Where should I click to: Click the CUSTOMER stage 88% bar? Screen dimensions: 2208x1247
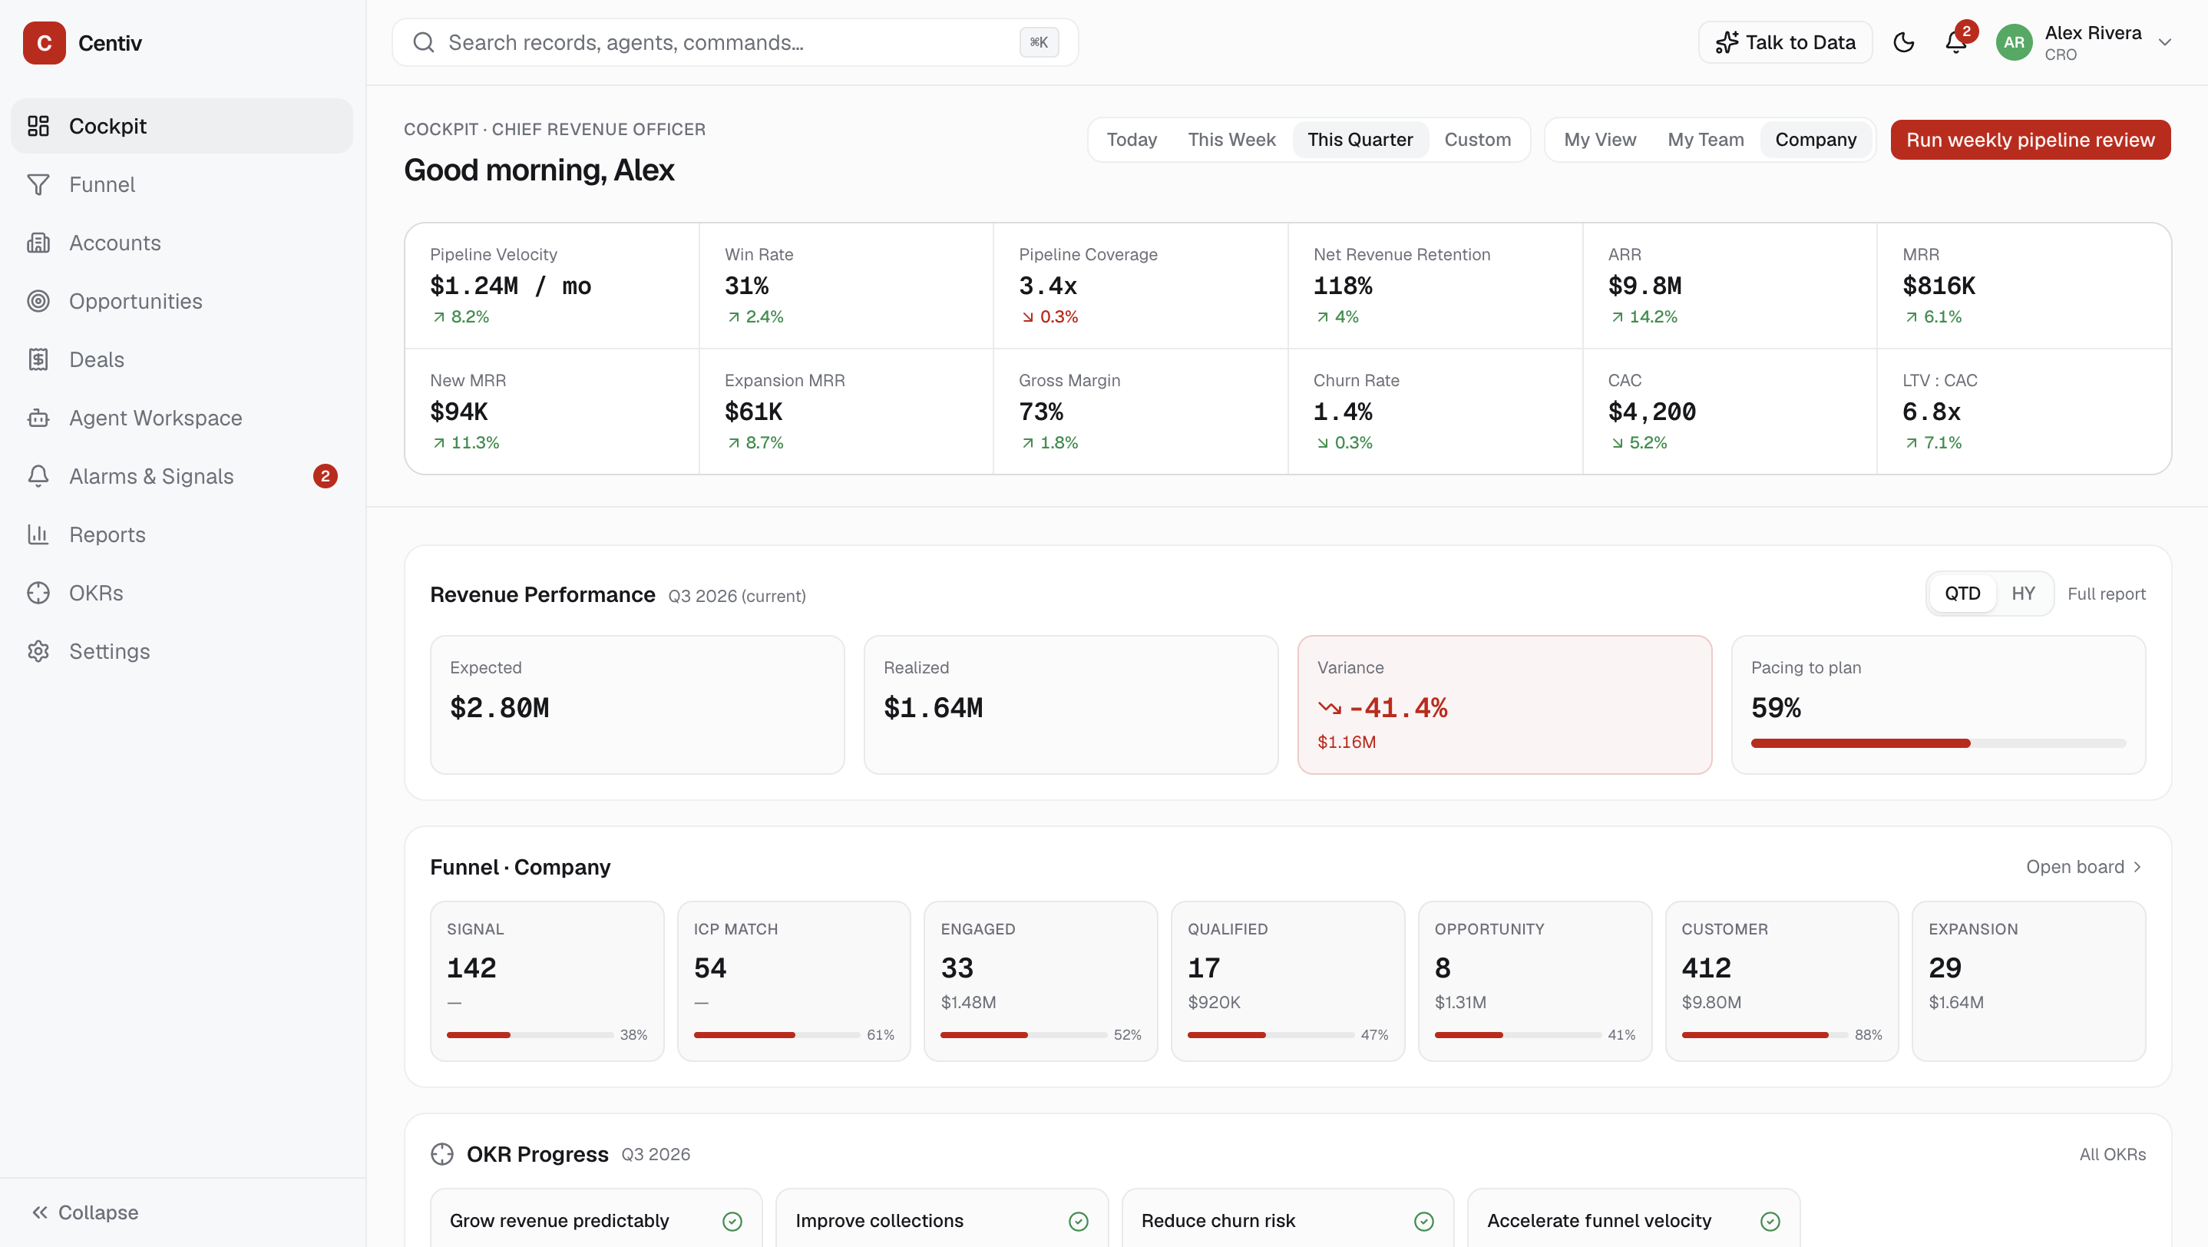pos(1764,1034)
